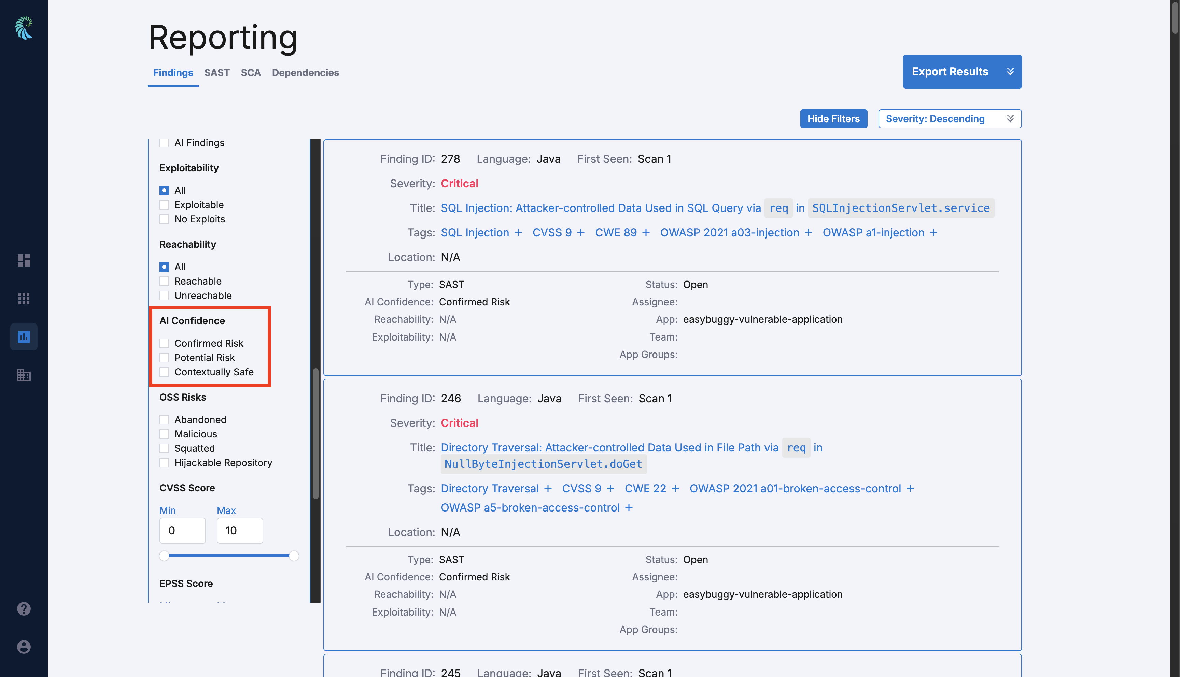Click plus icon next to OWASP 2021 a03-injection
The image size is (1180, 677).
[x=809, y=232]
